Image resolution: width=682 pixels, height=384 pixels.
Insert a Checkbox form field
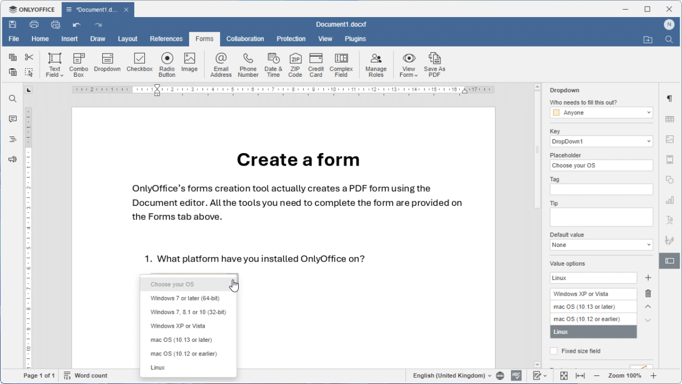[139, 64]
